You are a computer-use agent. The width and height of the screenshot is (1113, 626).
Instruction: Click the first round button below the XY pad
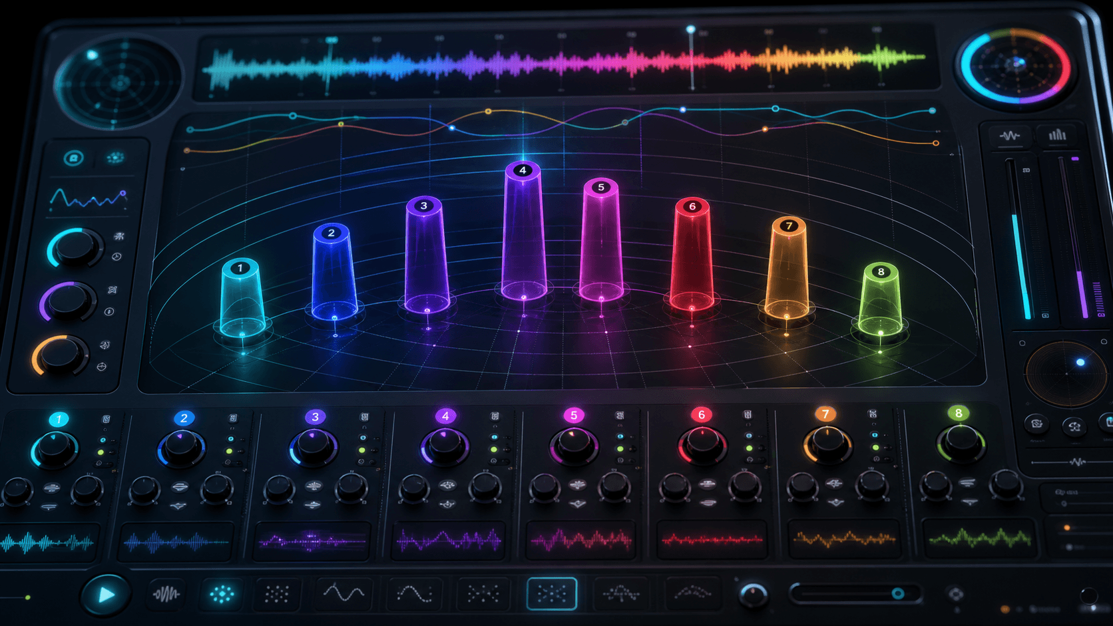1036,424
